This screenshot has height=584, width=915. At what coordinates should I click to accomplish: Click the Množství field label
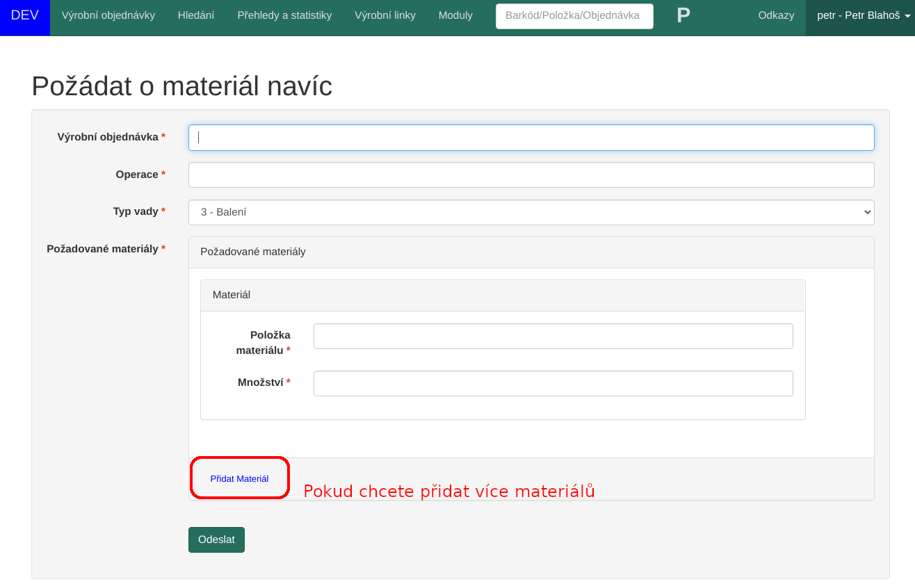click(264, 382)
